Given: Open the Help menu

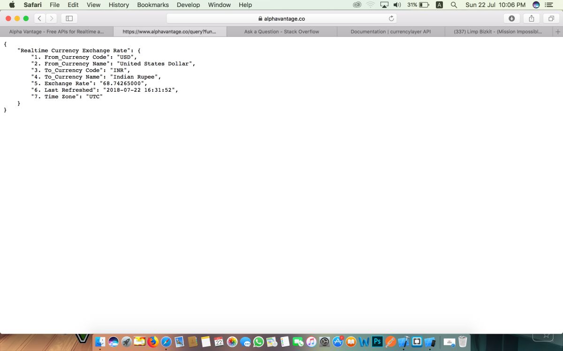Looking at the screenshot, I should 245,5.
